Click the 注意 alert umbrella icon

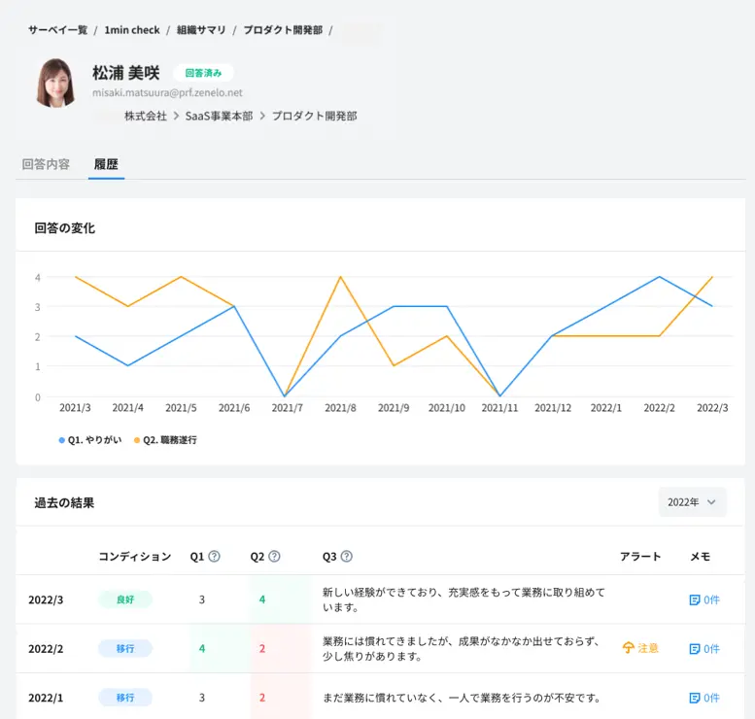pyautogui.click(x=629, y=648)
